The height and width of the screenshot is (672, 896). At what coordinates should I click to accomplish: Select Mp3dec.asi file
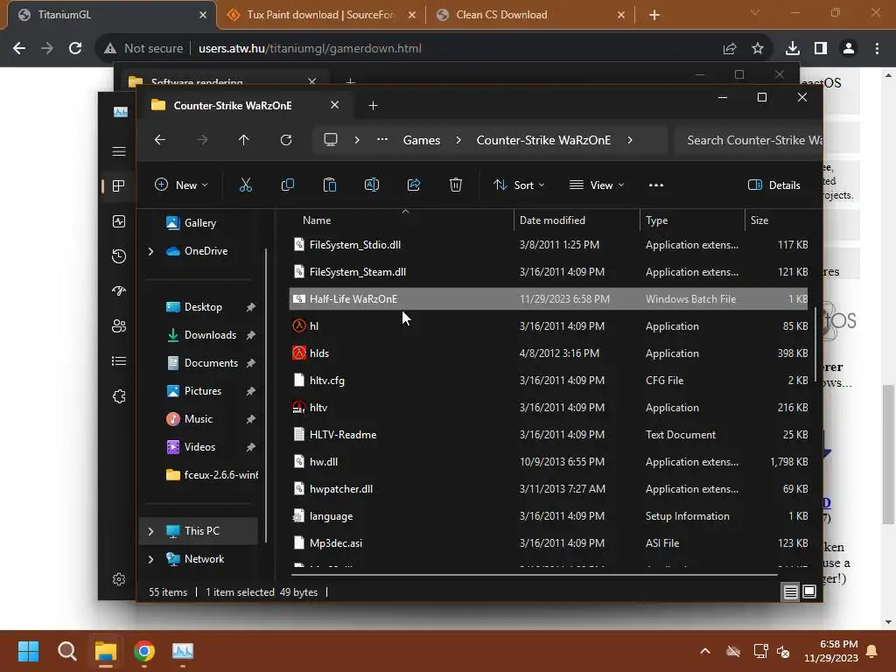tap(549, 543)
